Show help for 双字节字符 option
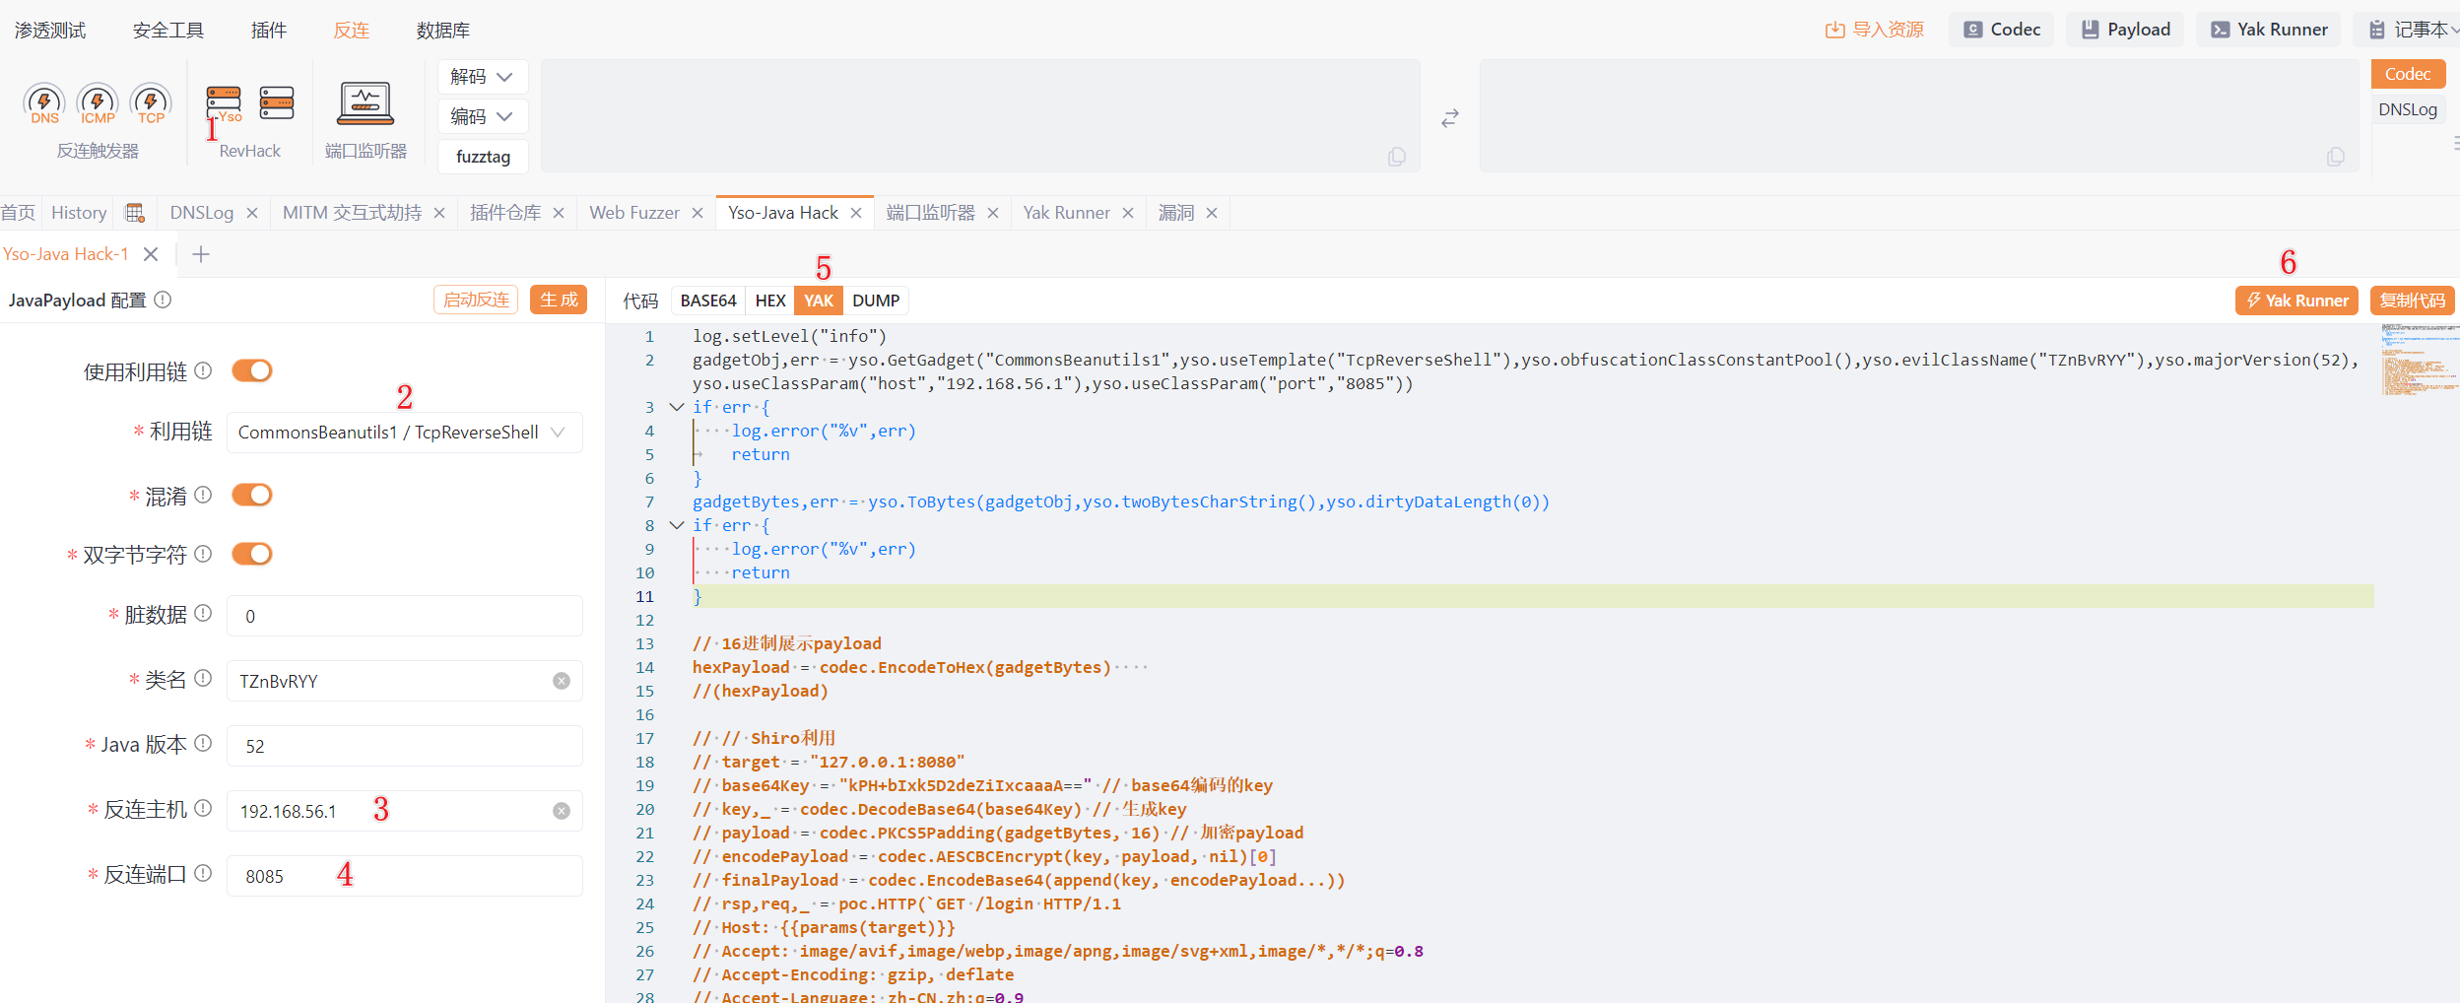 click(x=203, y=554)
